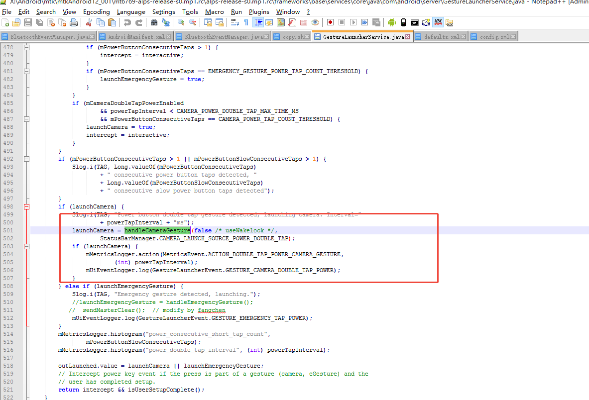Viewport: 589px width, 400px height.
Task: Print the document with the printer icon
Action: tap(74, 23)
